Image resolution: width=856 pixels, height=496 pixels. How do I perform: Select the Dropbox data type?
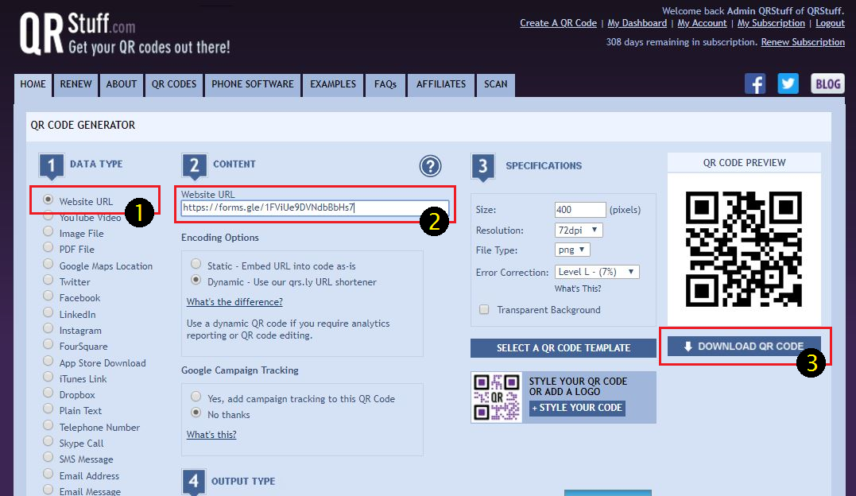coord(48,393)
